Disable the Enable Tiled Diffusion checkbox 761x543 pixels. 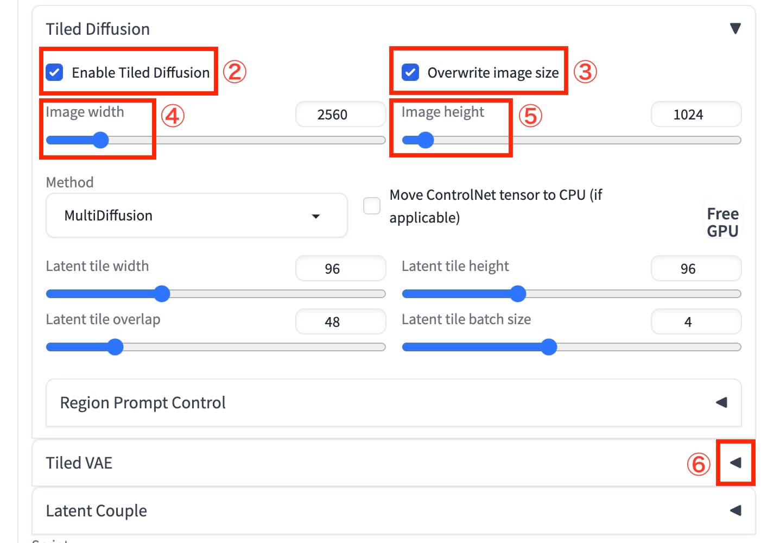[55, 72]
